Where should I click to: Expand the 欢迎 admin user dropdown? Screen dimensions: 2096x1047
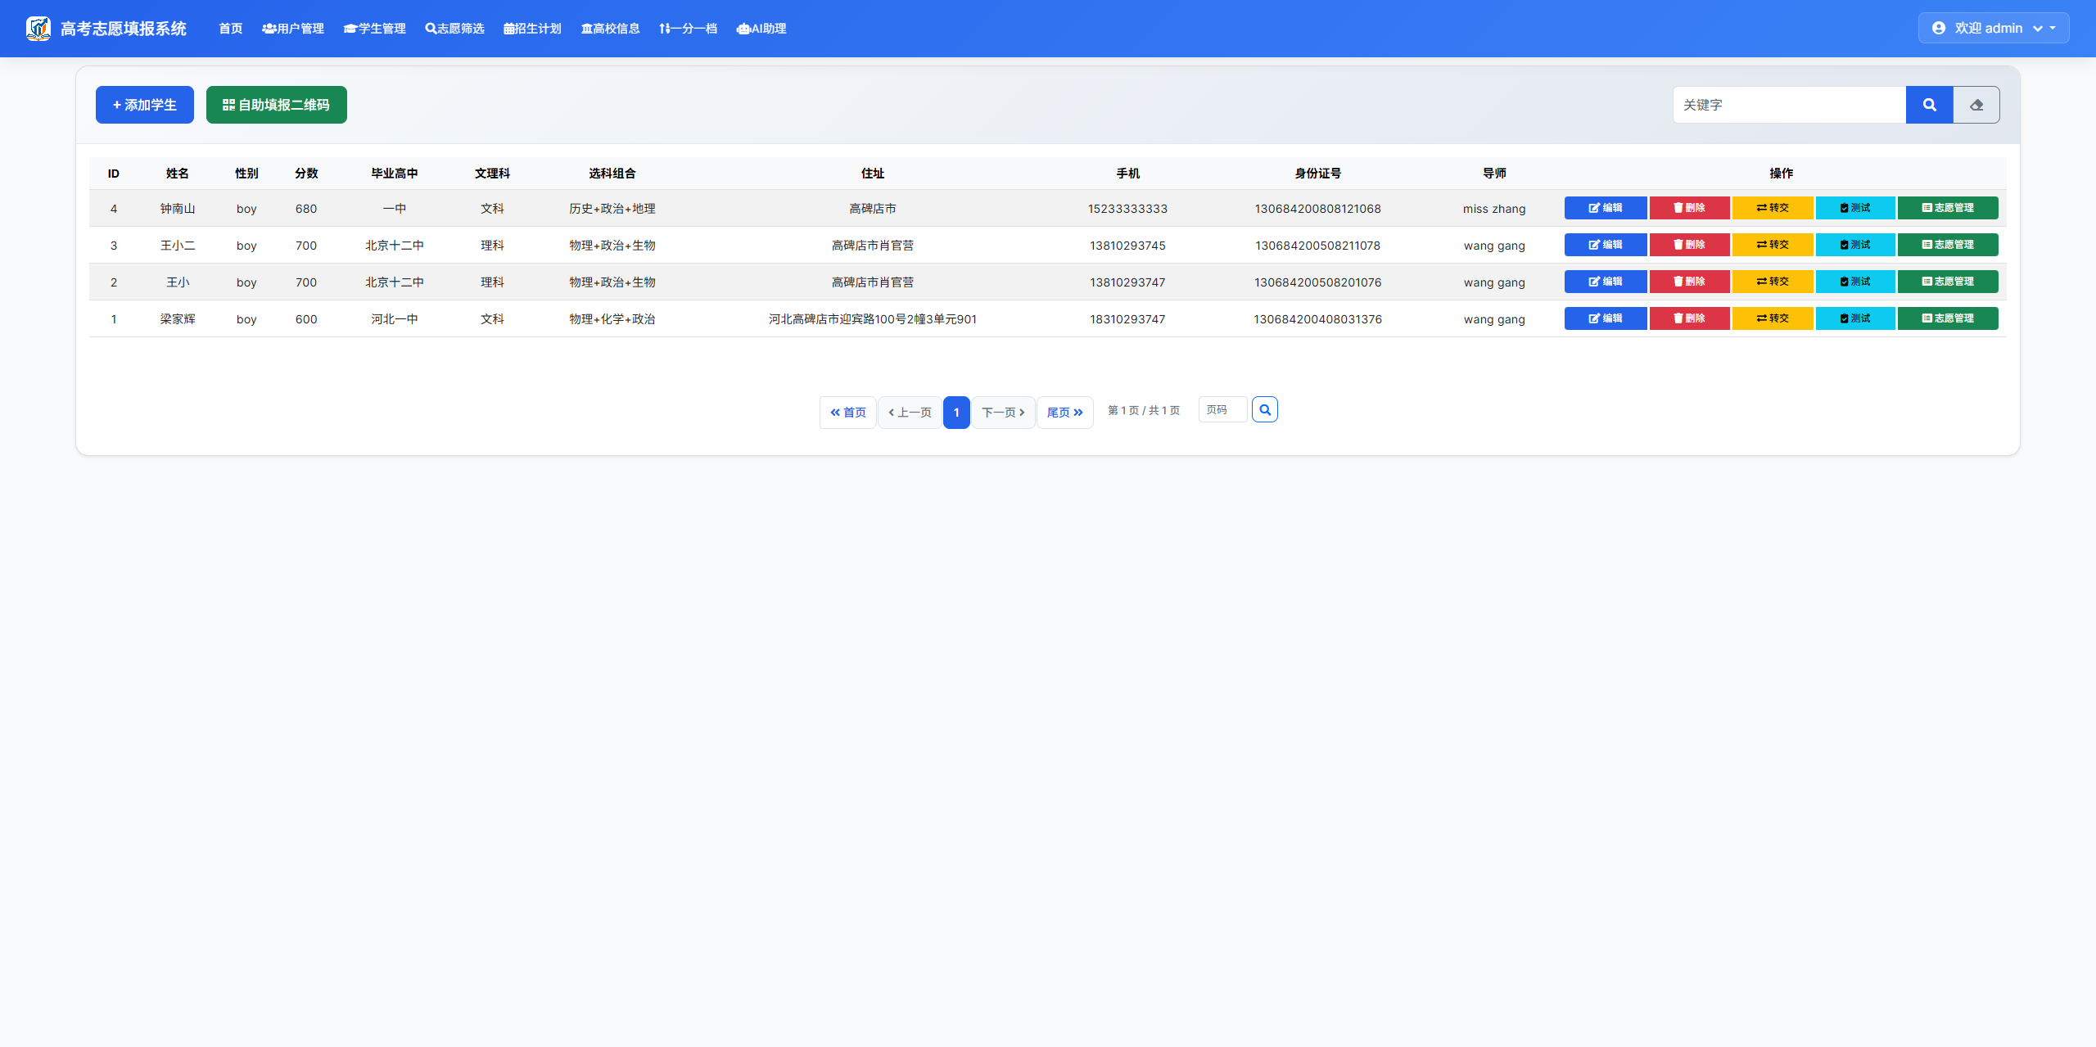[1993, 28]
